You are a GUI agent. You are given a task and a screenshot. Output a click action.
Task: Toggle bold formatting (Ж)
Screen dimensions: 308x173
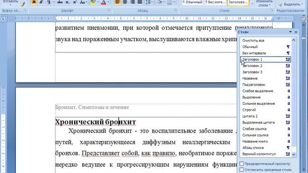34,2
